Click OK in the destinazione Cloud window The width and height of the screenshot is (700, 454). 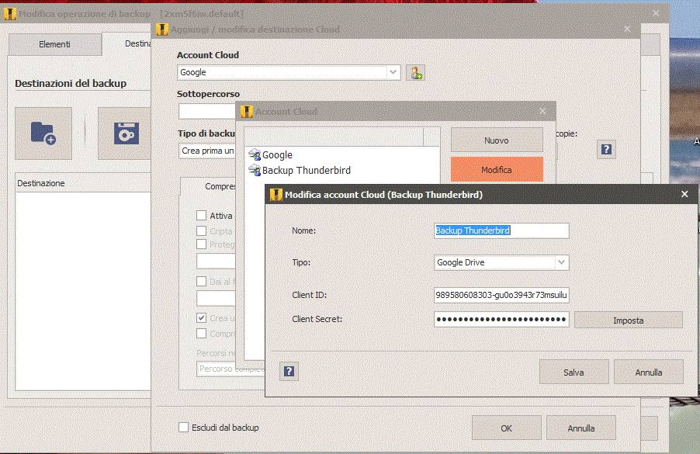point(506,428)
